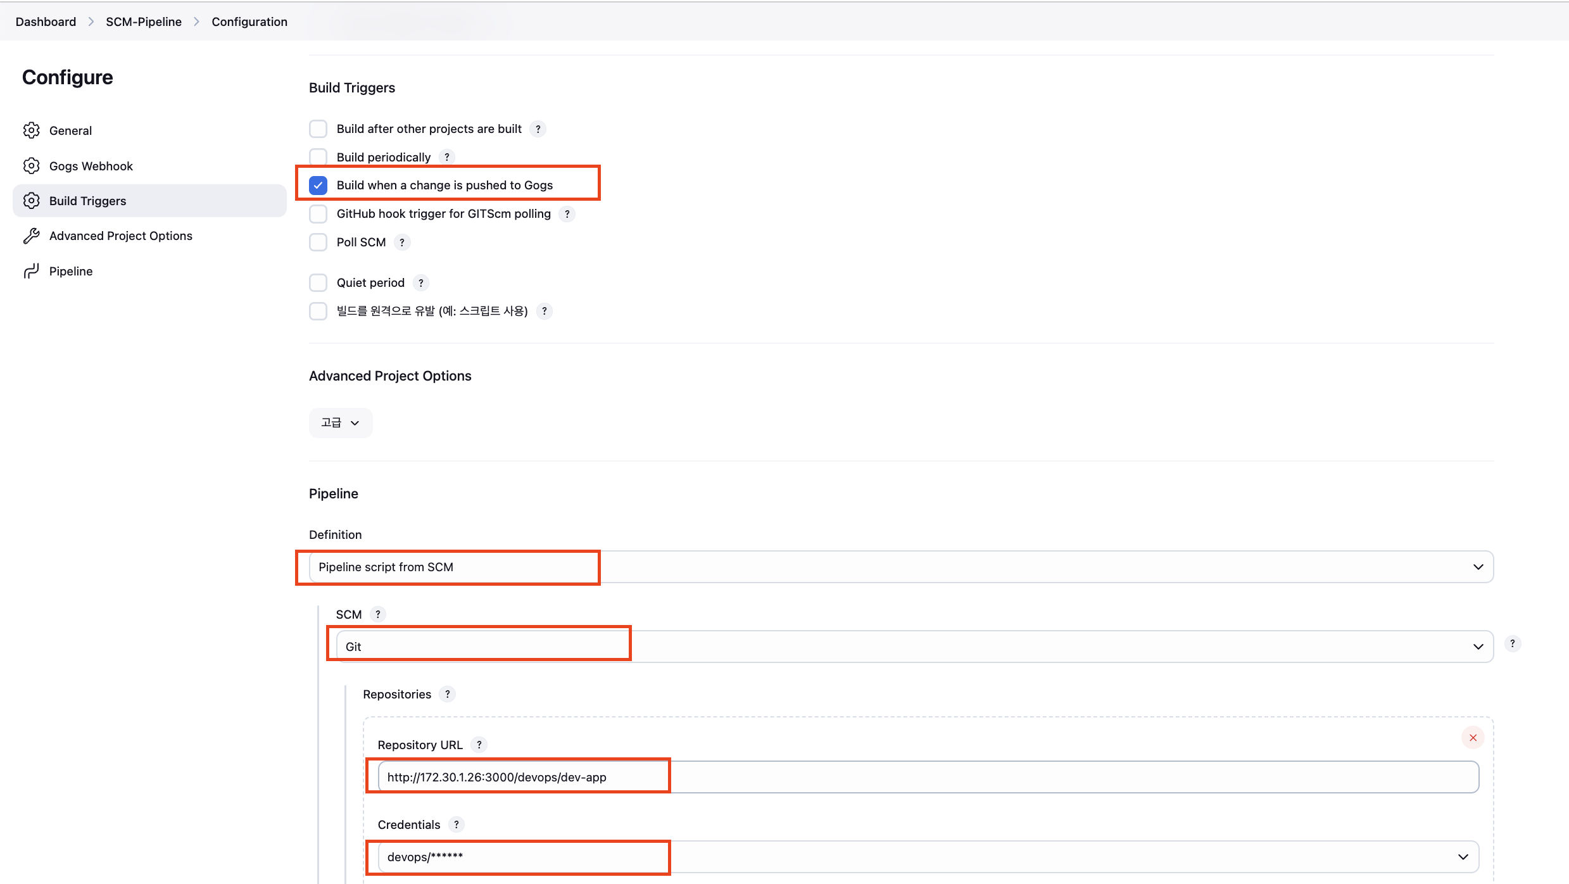Enable Poll SCM checkbox
This screenshot has width=1569, height=884.
pyautogui.click(x=318, y=243)
